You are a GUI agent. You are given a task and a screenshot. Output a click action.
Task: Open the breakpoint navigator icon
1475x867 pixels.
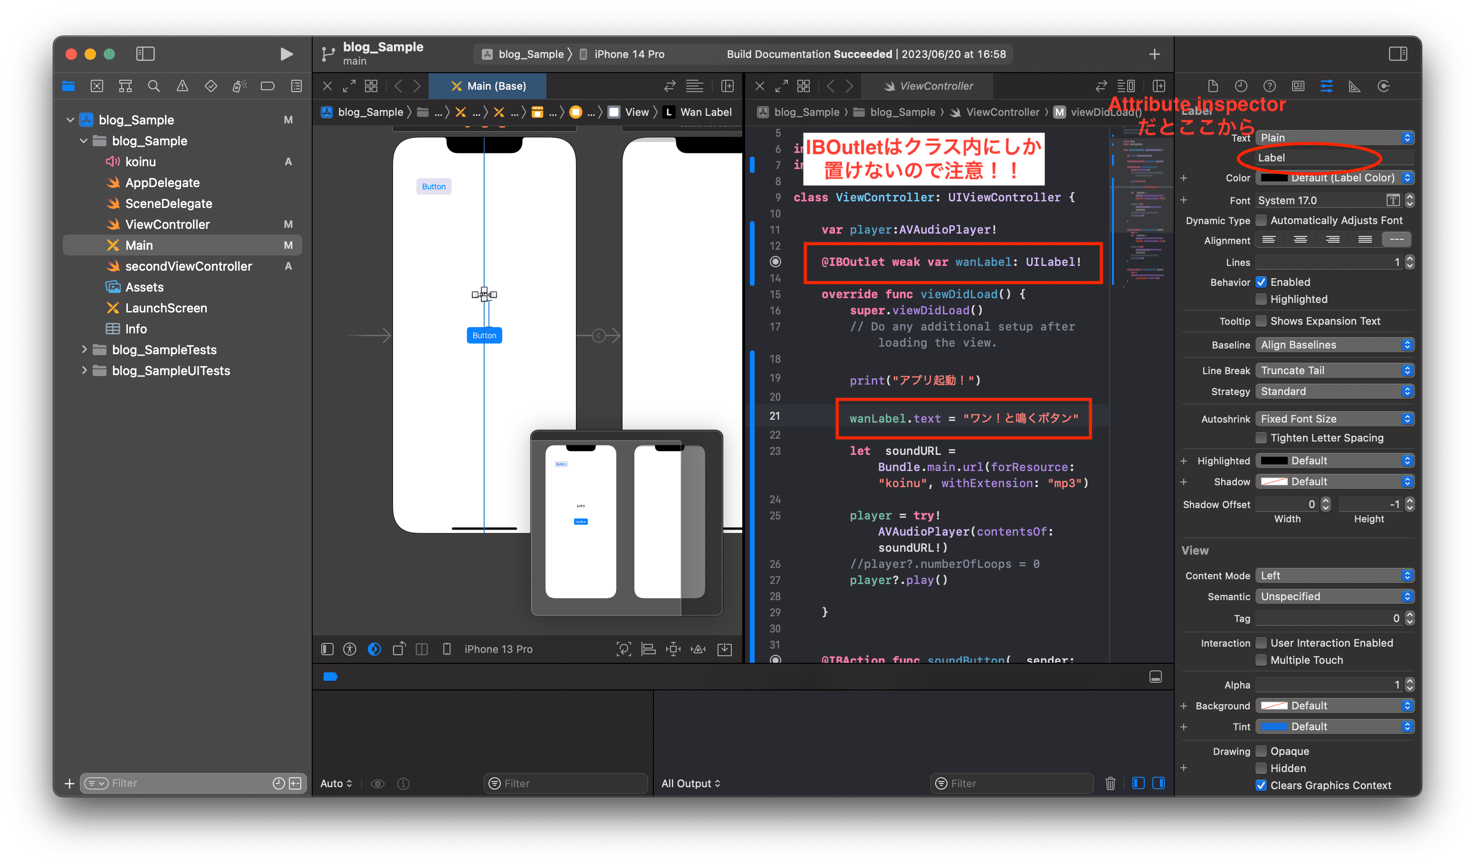[268, 86]
